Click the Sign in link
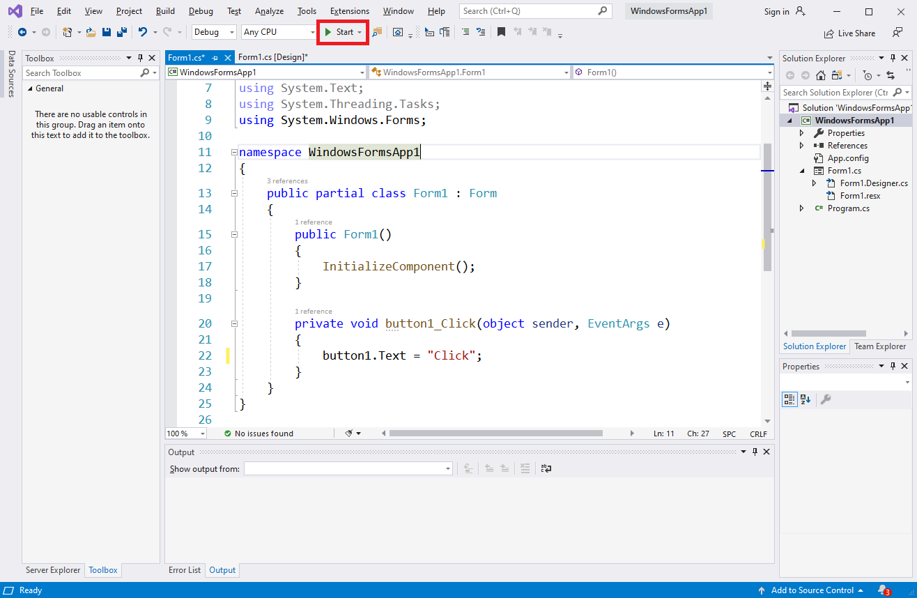This screenshot has height=598, width=917. pyautogui.click(x=776, y=12)
